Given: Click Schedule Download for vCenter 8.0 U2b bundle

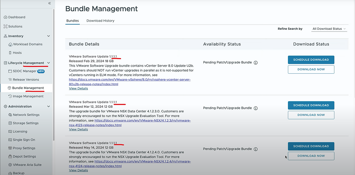Looking at the screenshot, I should (x=311, y=60).
